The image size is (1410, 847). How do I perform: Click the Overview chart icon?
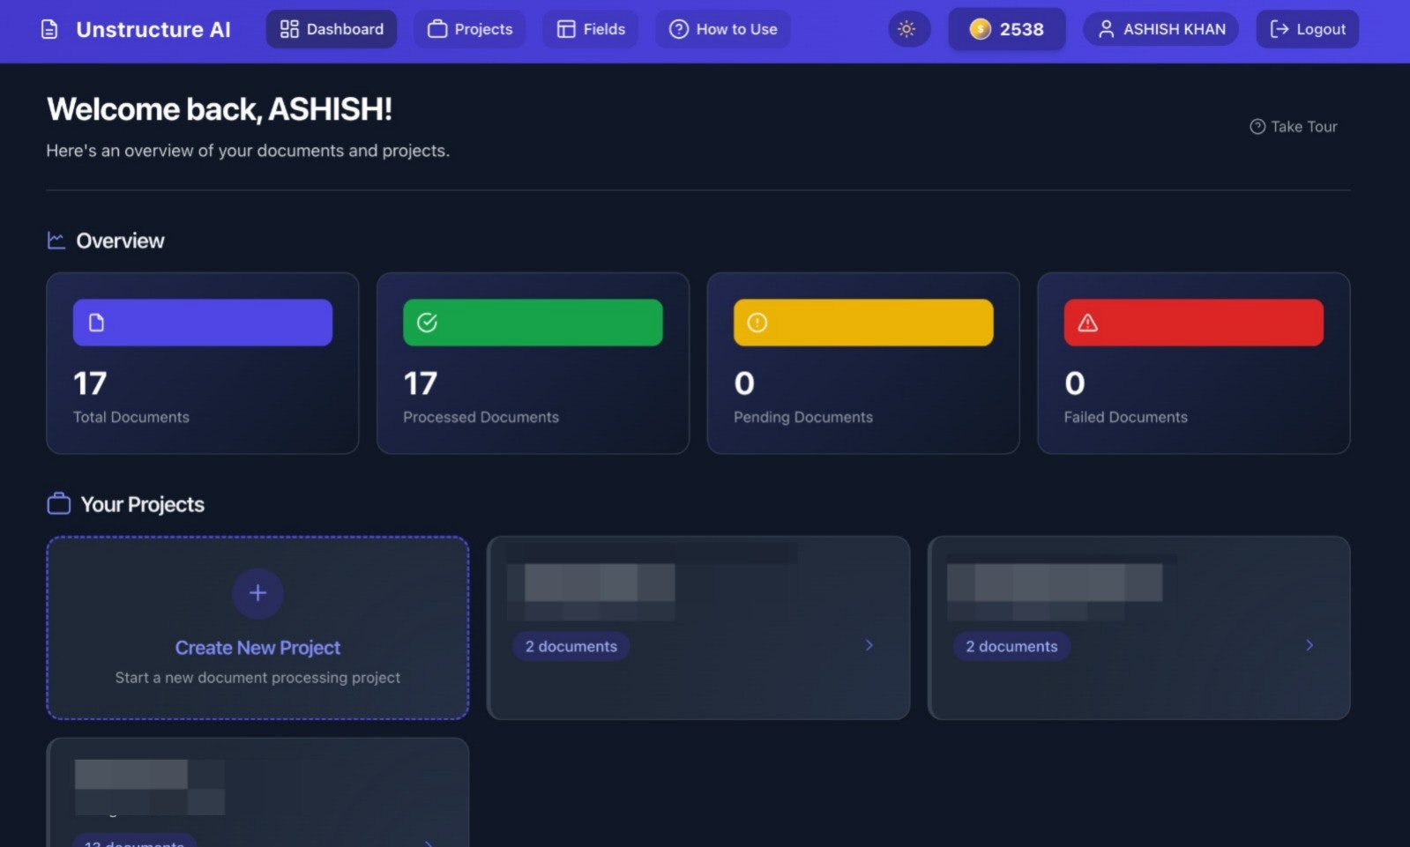tap(56, 241)
